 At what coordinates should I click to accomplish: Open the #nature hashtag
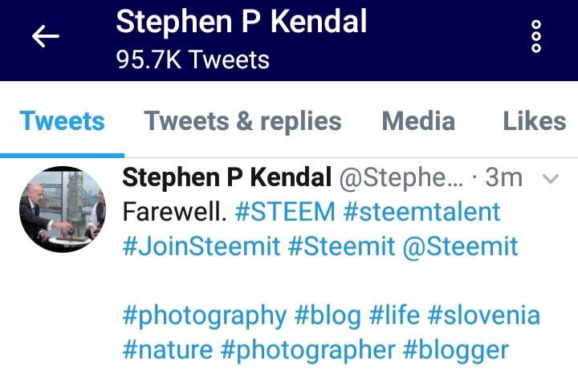point(168,350)
